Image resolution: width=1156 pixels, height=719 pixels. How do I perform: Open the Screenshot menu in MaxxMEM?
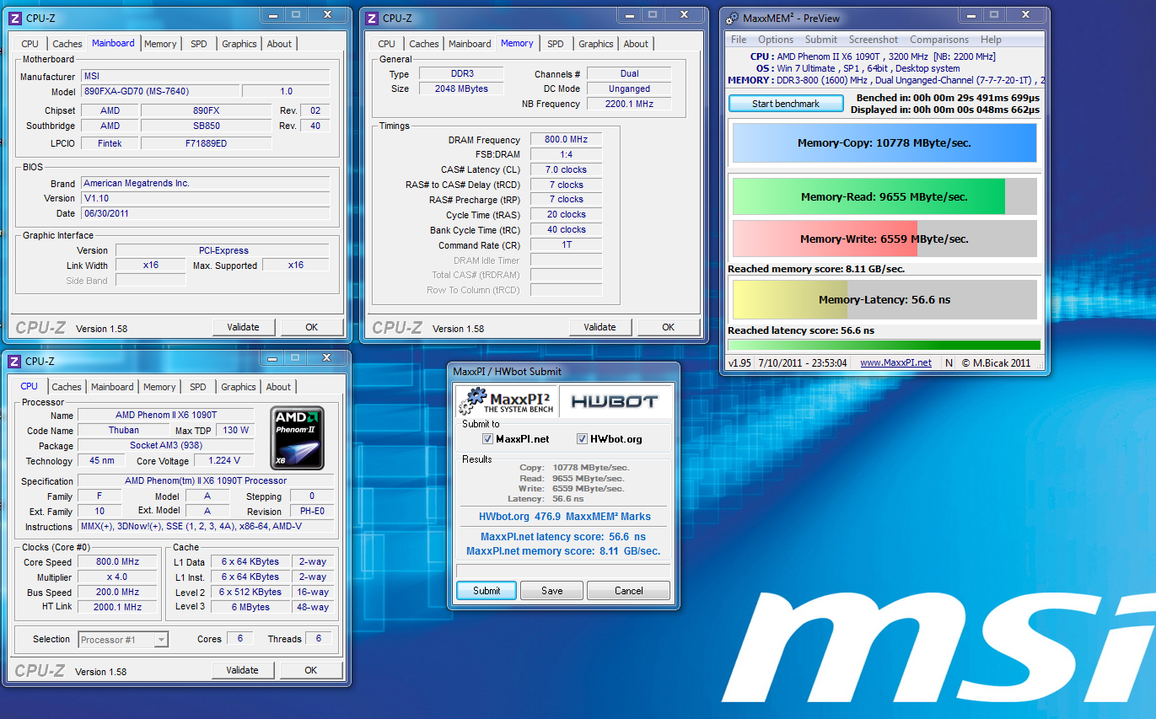pyautogui.click(x=874, y=40)
